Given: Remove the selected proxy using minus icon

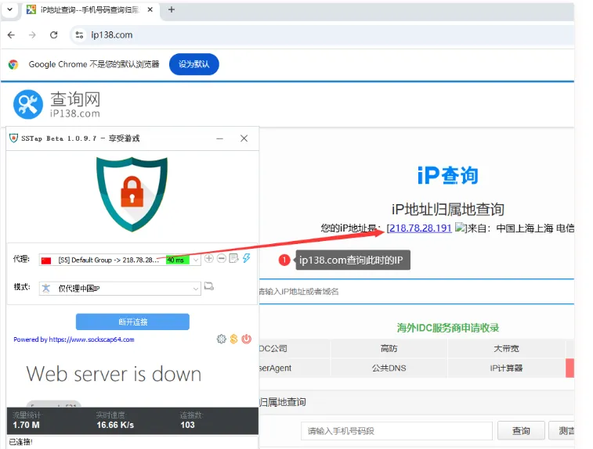Looking at the screenshot, I should [x=222, y=258].
